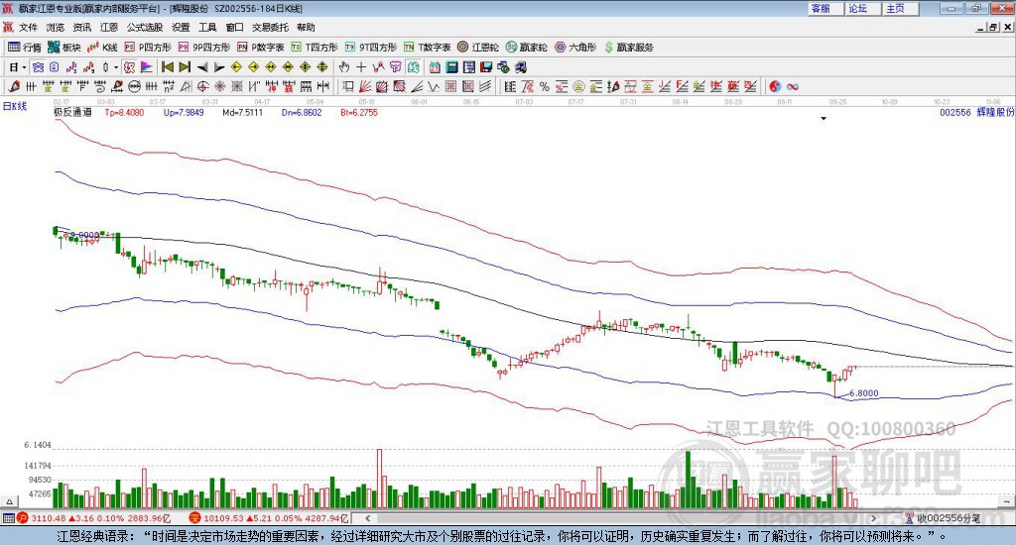Click the 极反通道 indicator name
Viewport: 1016px width, 546px height.
coord(72,112)
